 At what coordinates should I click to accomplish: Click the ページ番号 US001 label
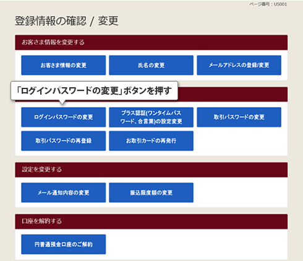tap(268, 4)
